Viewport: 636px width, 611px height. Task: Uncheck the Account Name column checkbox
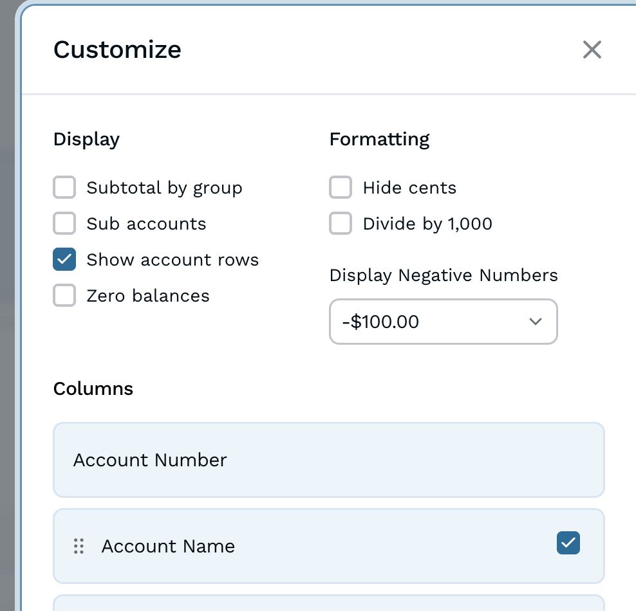pos(568,543)
